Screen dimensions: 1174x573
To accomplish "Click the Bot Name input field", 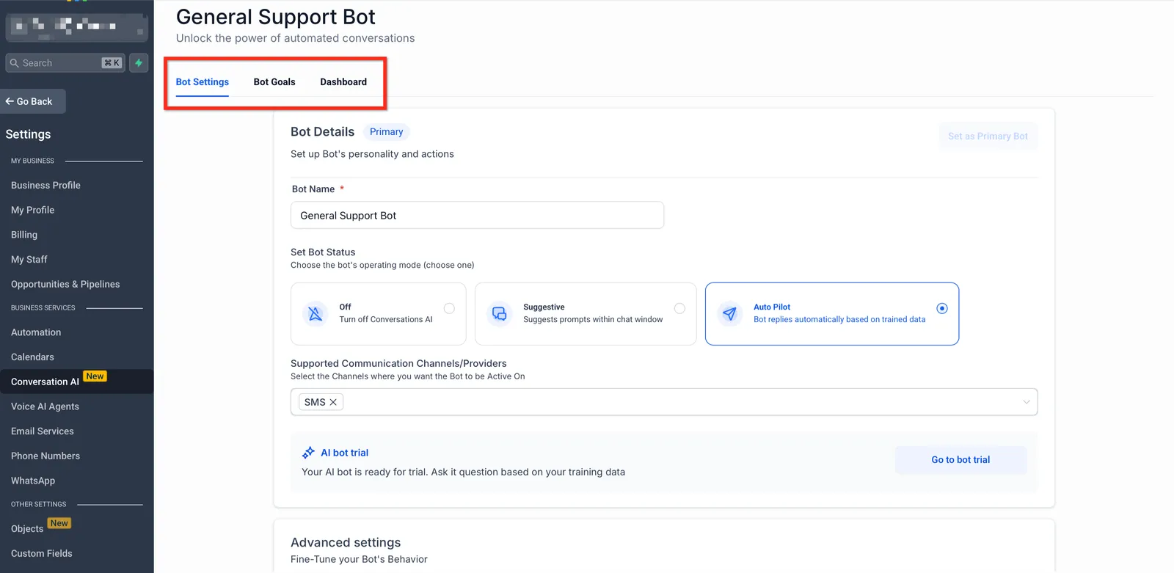I will point(477,216).
